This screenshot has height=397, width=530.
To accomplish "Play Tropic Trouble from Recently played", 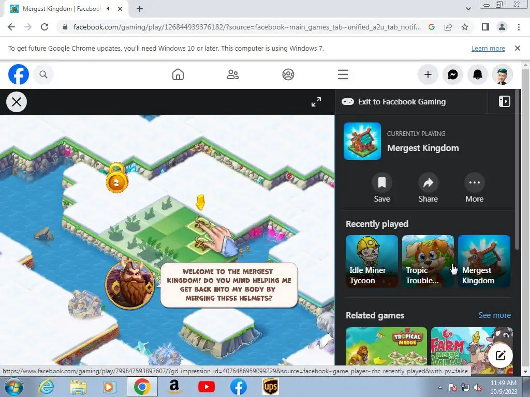I will click(428, 261).
